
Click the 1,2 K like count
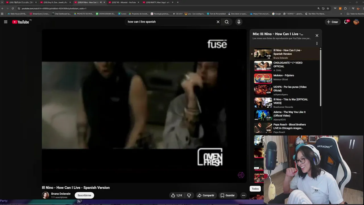pos(179,195)
